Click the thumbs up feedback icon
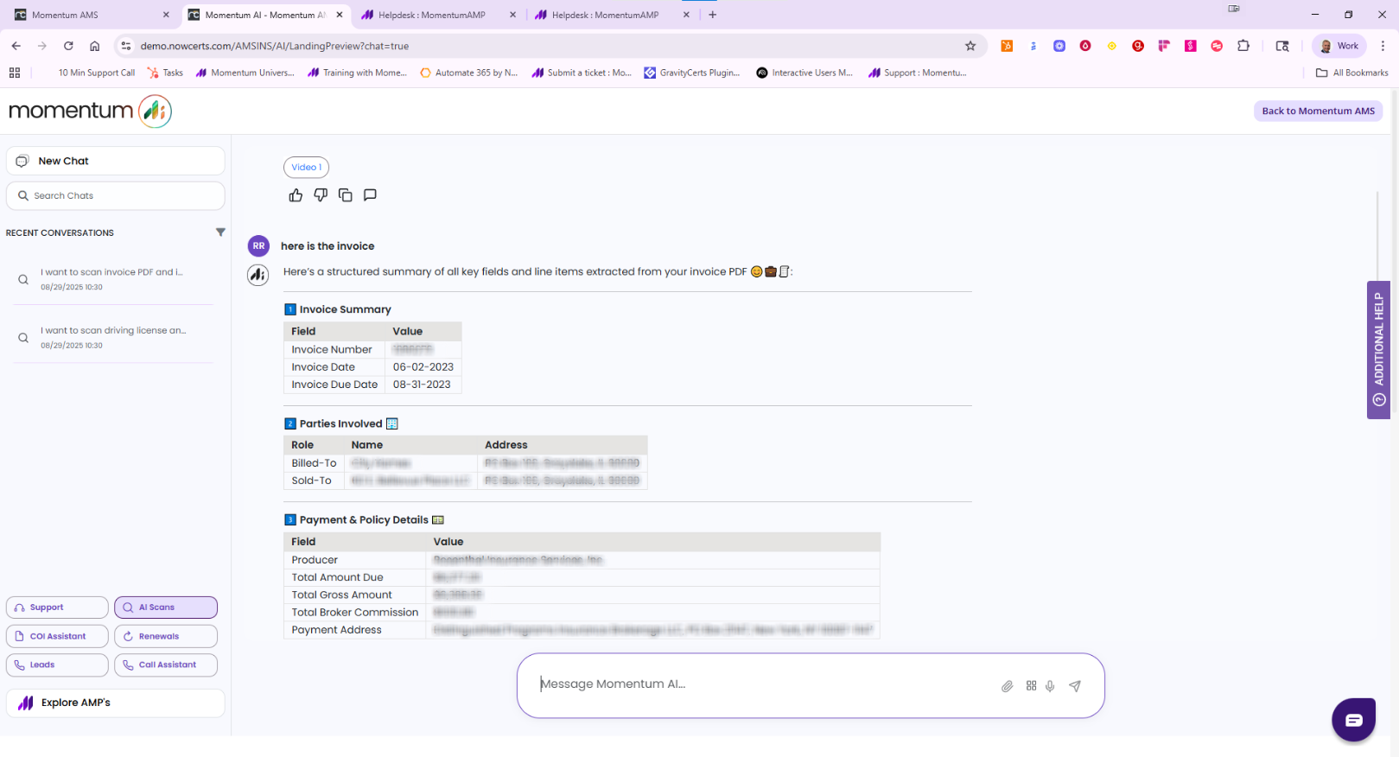This screenshot has height=757, width=1399. 296,195
